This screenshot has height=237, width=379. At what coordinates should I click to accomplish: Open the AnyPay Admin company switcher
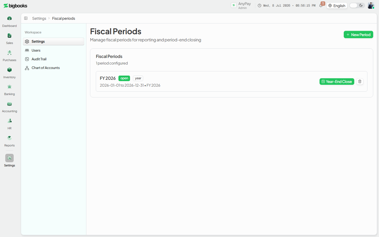[241, 6]
